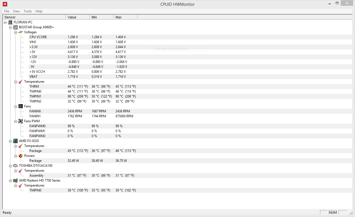Screen dimensions: 355x217
Task: Minimize the HWMonitor window
Action: point(330,3)
